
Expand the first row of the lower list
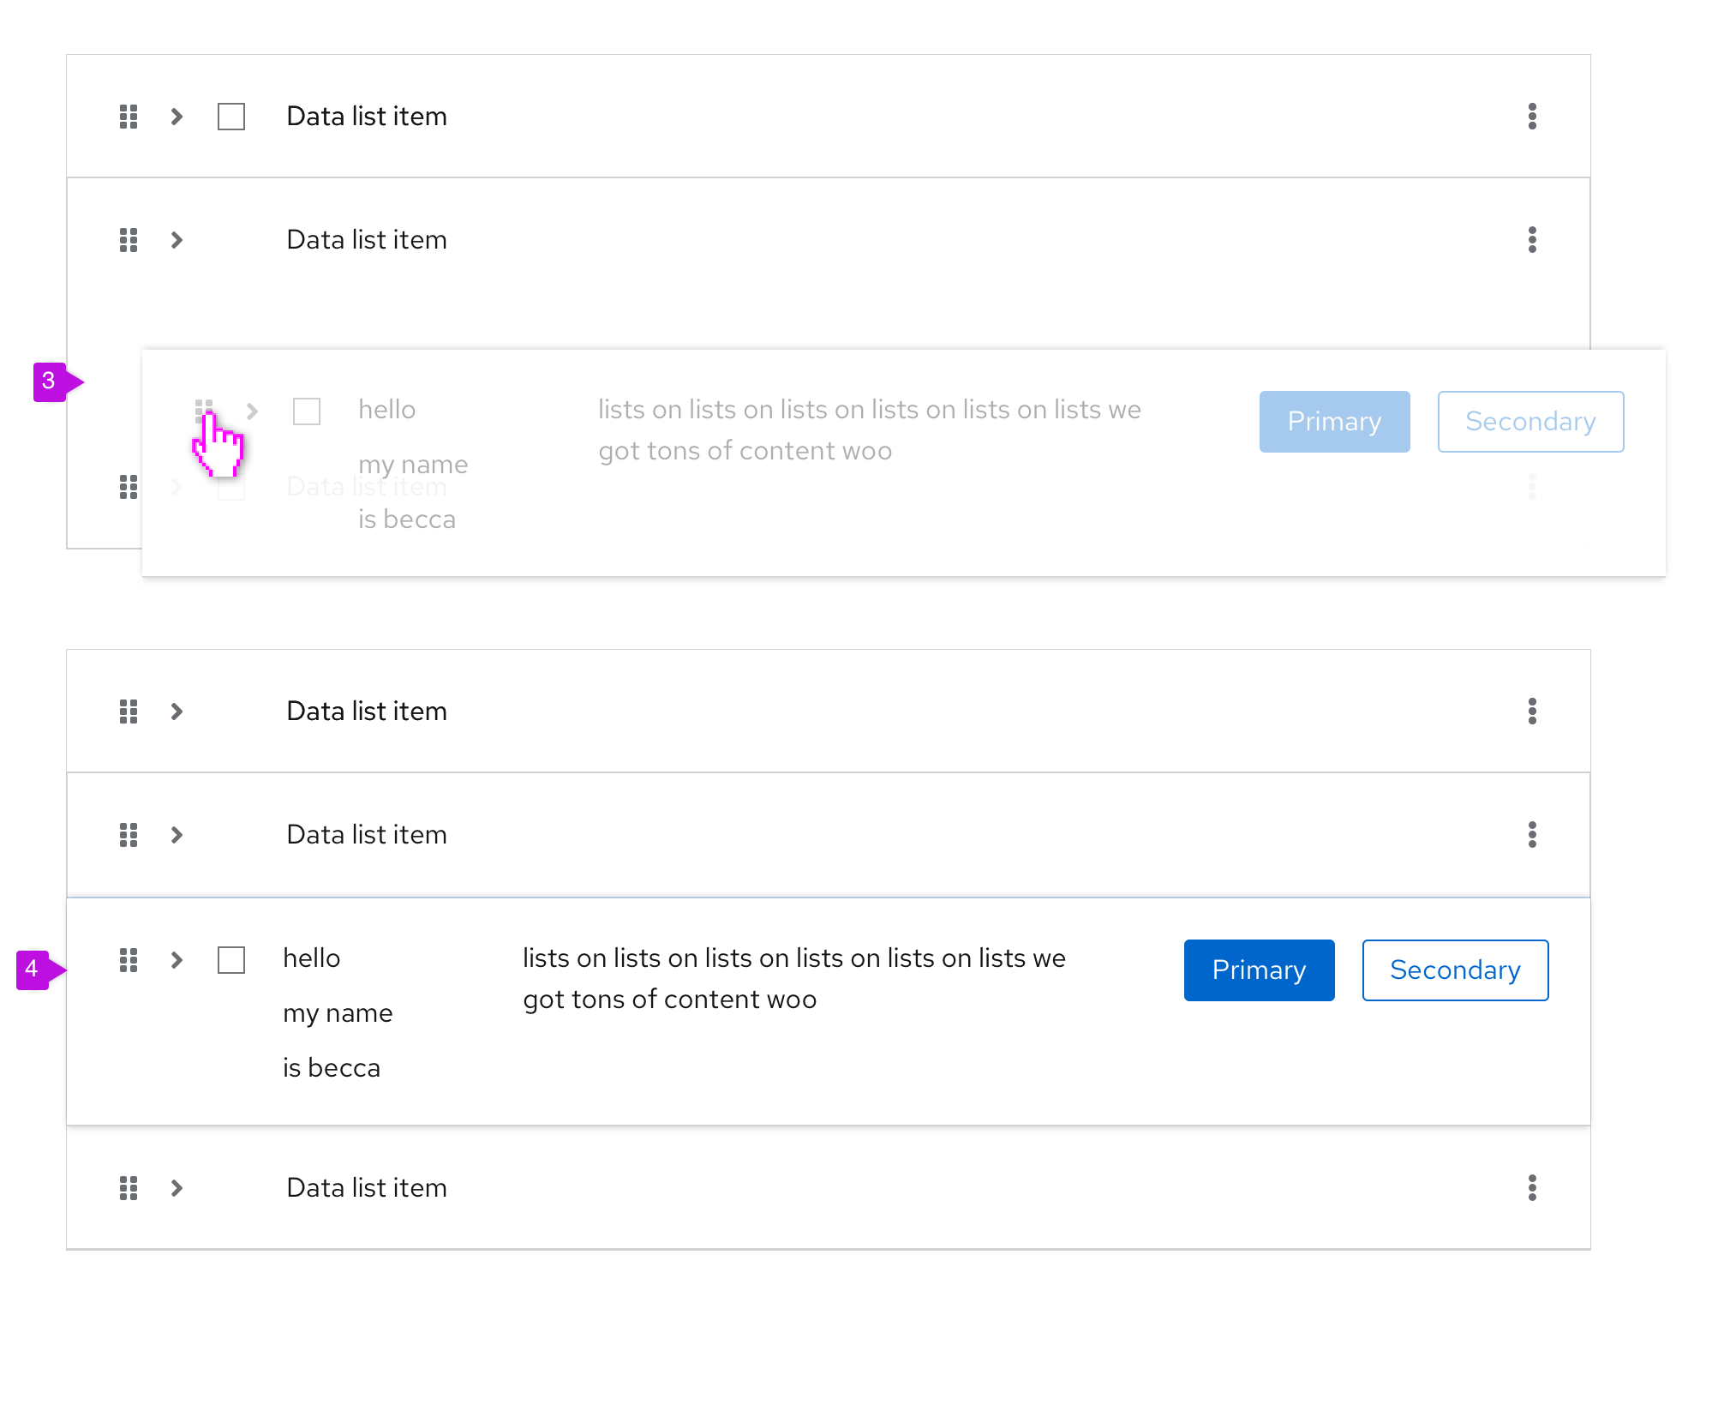point(177,712)
